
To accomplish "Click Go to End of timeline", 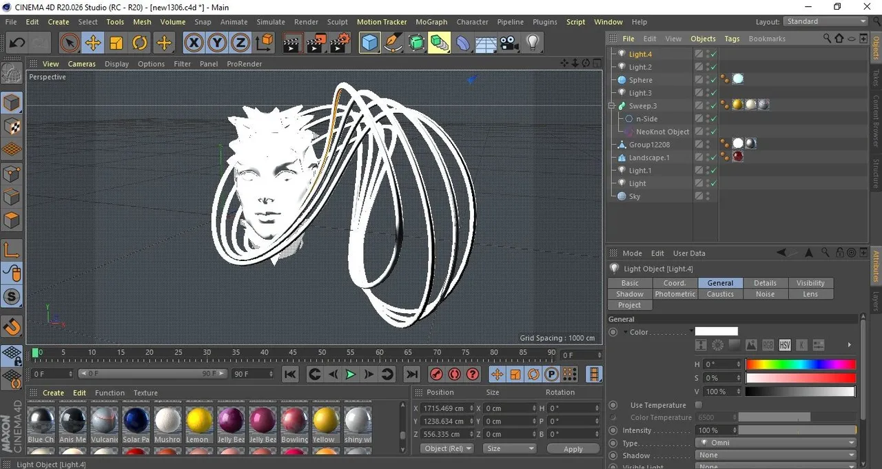I will pos(411,374).
